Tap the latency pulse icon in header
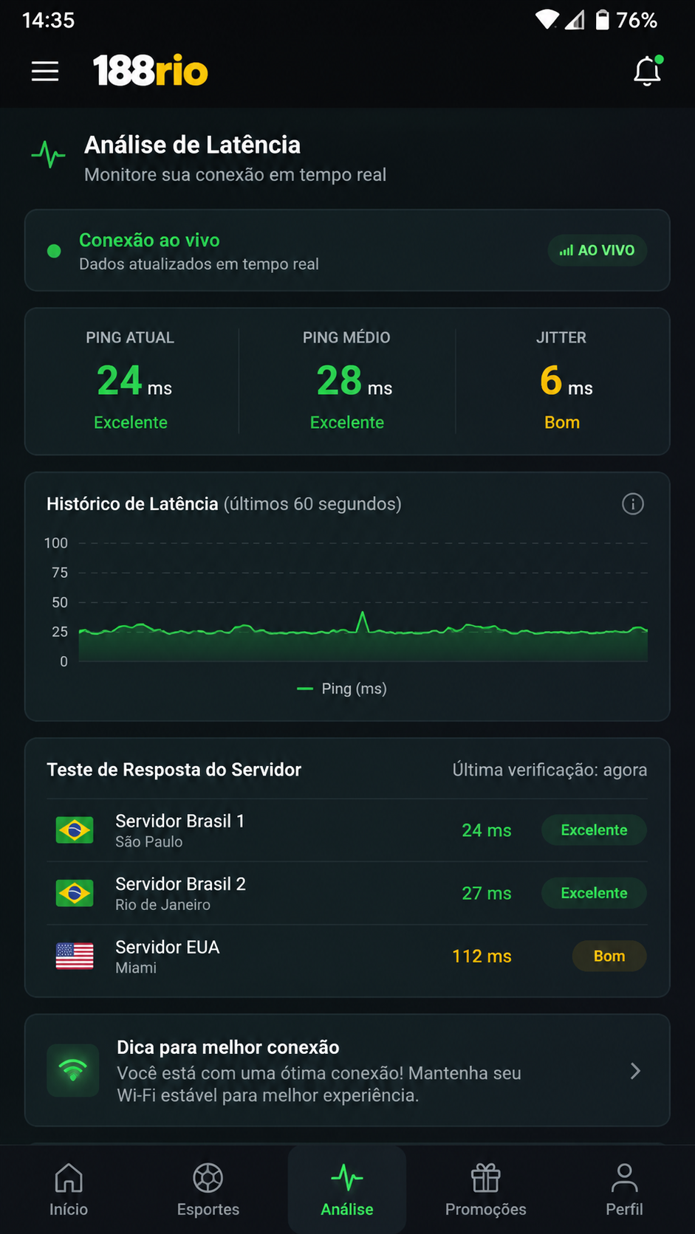Viewport: 695px width, 1234px height. 49,155
